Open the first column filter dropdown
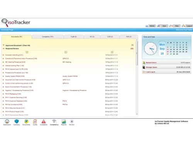 pyautogui.click(x=27, y=52)
